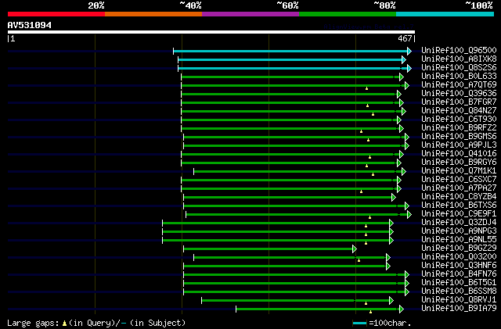The height and width of the screenshot is (329, 501).
Task: Select the UniRef100_C6T930 entry
Action: [x=459, y=120]
